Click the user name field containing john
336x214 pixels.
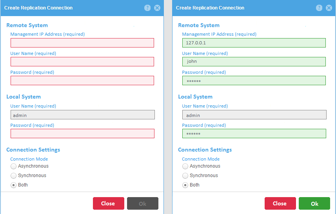254,62
